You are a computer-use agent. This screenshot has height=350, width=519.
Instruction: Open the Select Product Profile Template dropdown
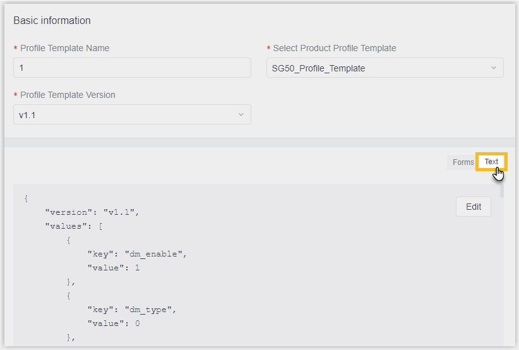pyautogui.click(x=385, y=68)
